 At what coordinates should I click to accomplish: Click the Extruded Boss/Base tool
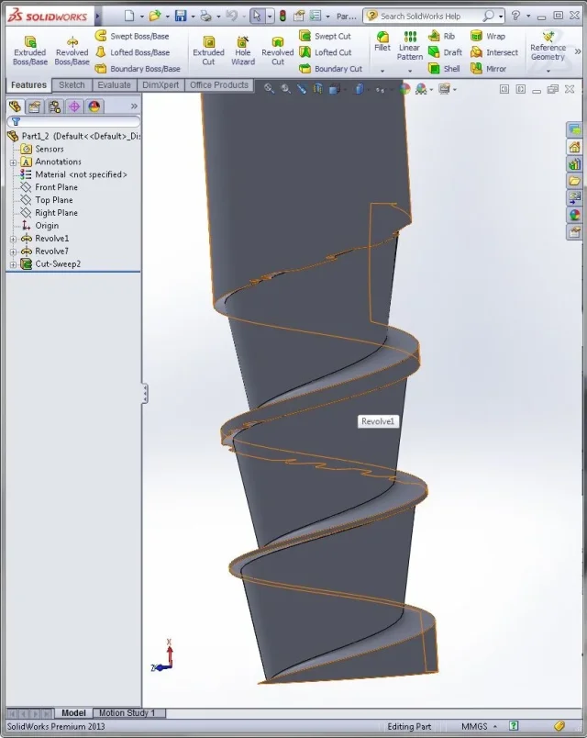click(29, 51)
